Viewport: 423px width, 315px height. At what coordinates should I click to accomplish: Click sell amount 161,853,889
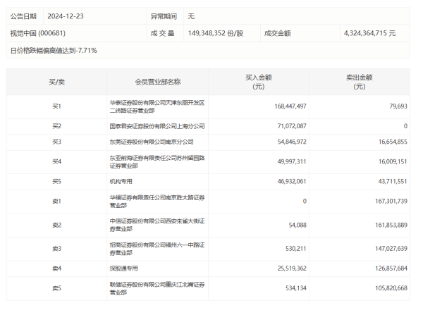pyautogui.click(x=391, y=225)
